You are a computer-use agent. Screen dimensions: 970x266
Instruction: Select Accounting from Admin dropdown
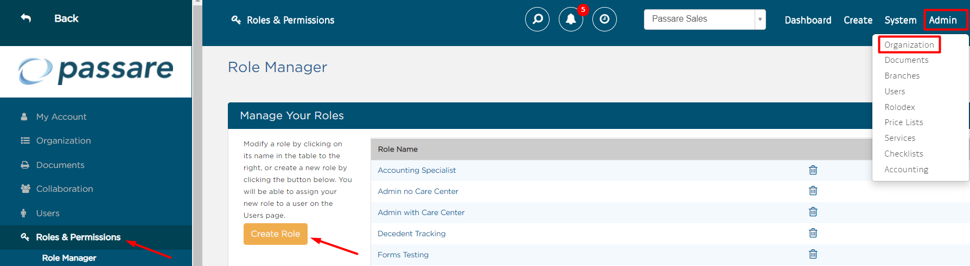pyautogui.click(x=907, y=170)
